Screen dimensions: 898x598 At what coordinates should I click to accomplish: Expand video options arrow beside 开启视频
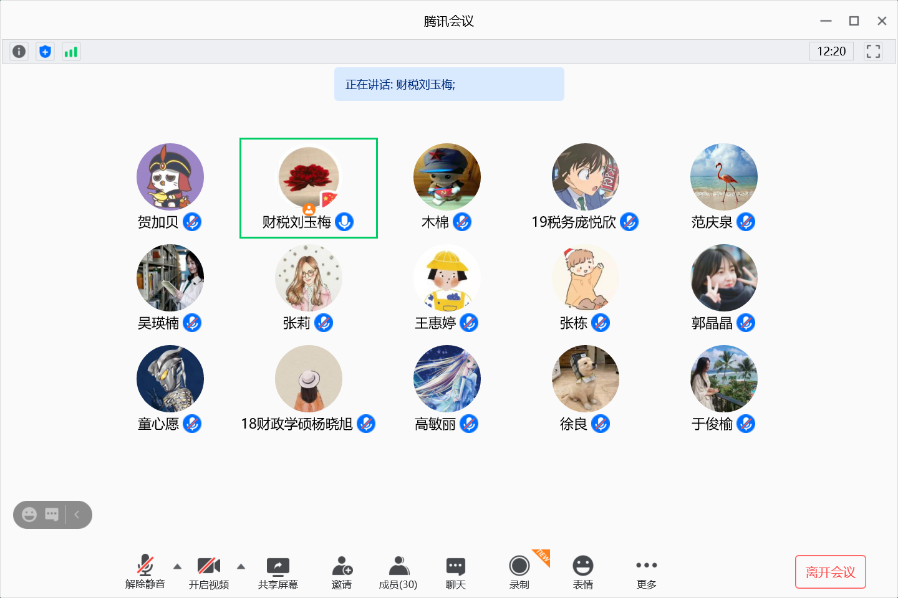pos(241,567)
